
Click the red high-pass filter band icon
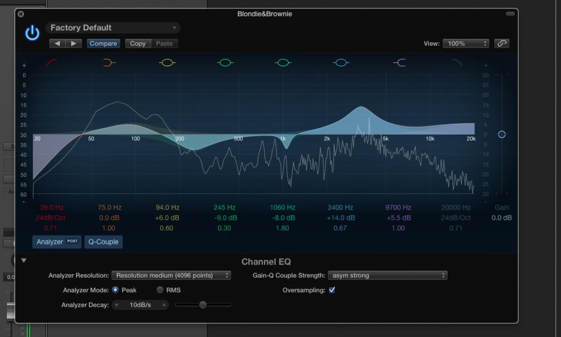click(52, 63)
